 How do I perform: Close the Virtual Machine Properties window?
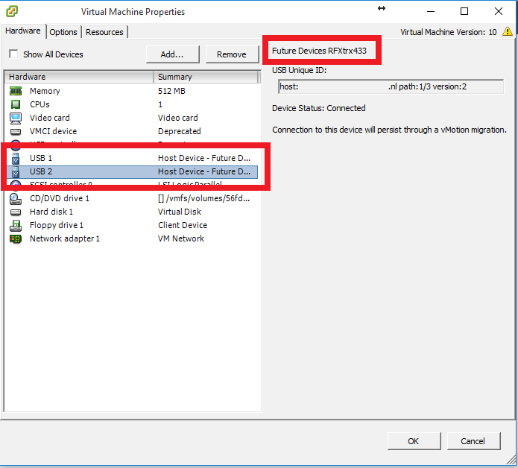[x=499, y=12]
